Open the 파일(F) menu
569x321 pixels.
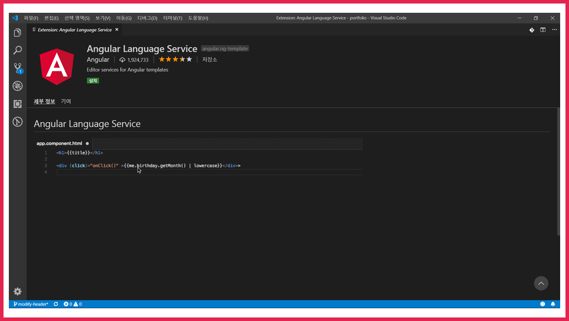(x=31, y=18)
